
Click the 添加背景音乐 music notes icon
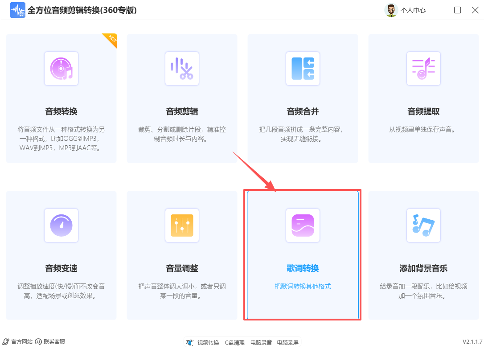(x=423, y=226)
